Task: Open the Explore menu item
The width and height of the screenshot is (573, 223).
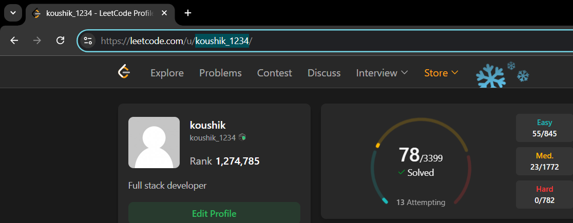Action: coord(167,73)
